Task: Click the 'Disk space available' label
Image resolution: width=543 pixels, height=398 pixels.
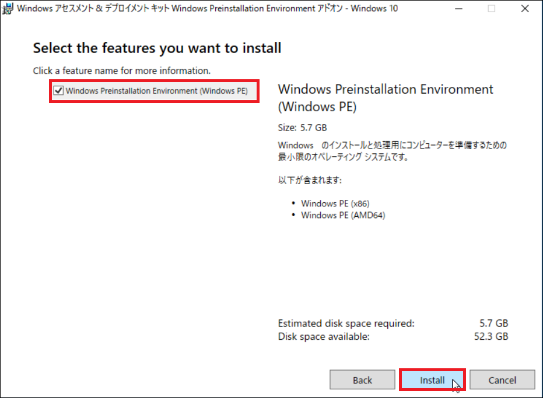Action: pyautogui.click(x=324, y=336)
